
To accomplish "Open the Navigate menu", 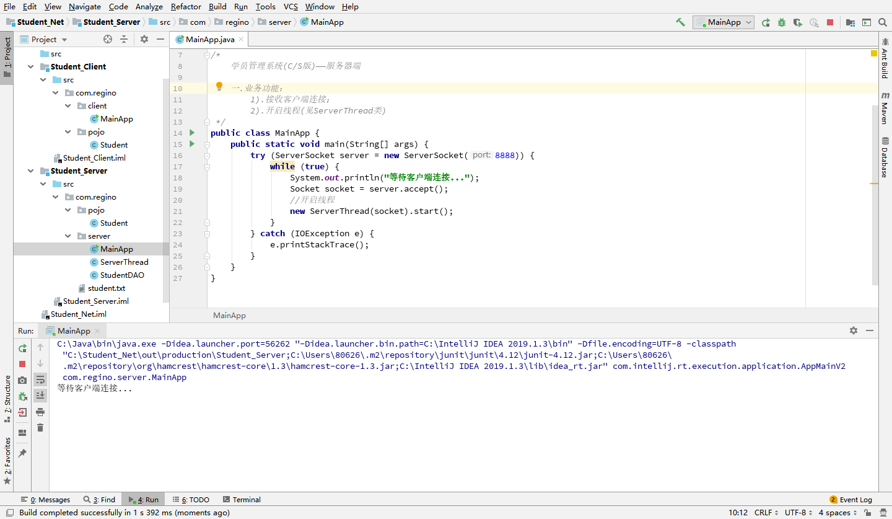I will [x=85, y=6].
